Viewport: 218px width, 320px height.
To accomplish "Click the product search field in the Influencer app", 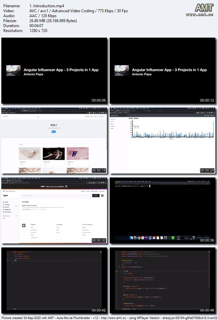I will click(x=54, y=144).
